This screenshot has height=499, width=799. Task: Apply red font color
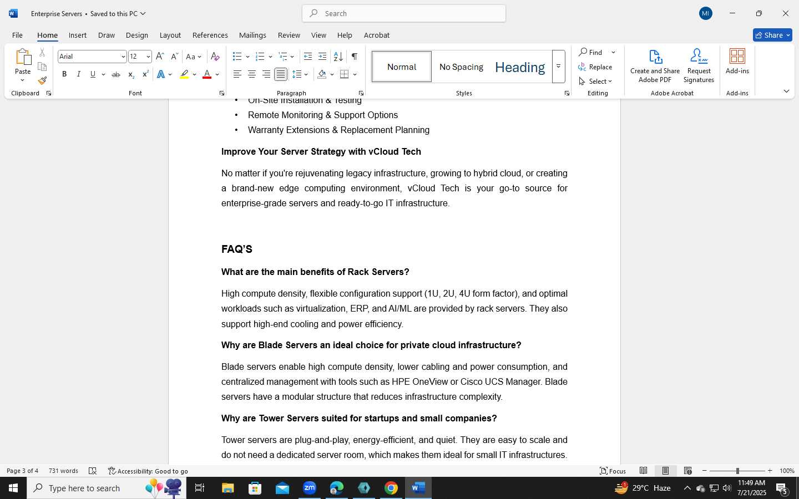pos(207,74)
